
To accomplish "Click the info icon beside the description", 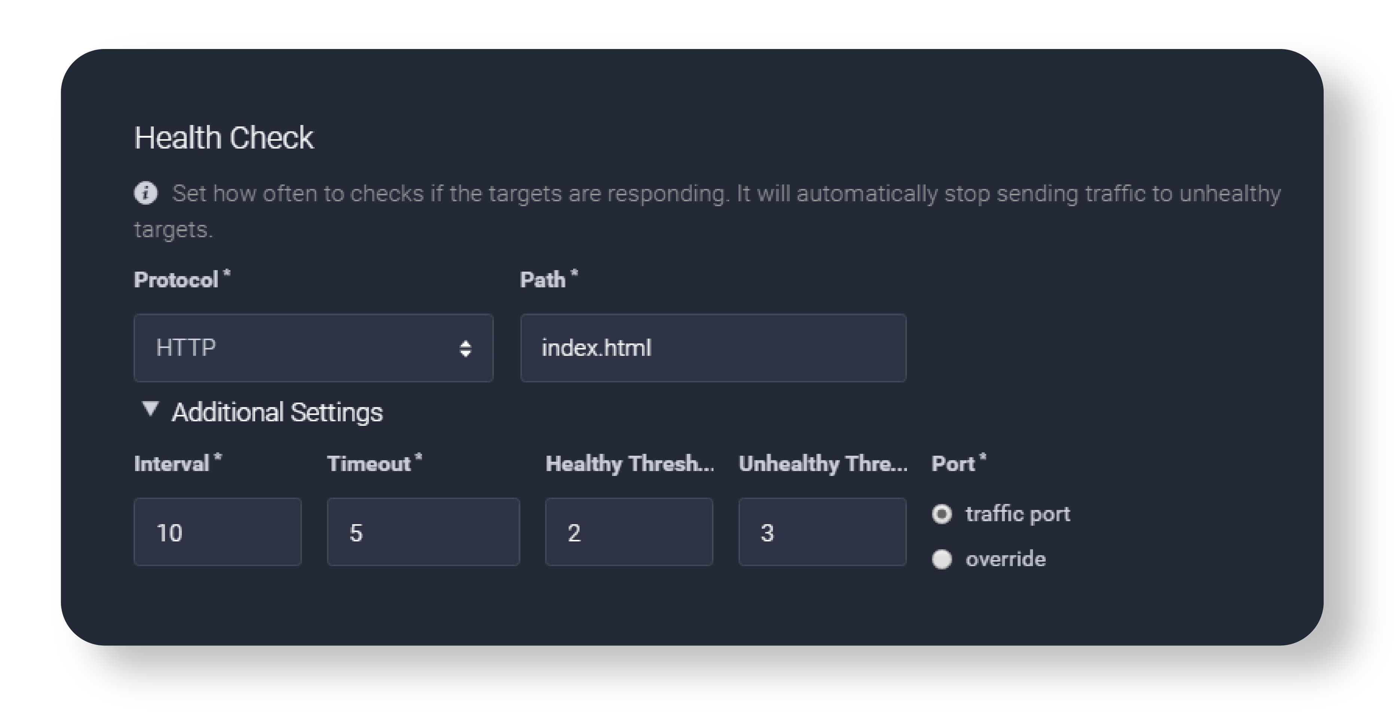I will point(146,193).
